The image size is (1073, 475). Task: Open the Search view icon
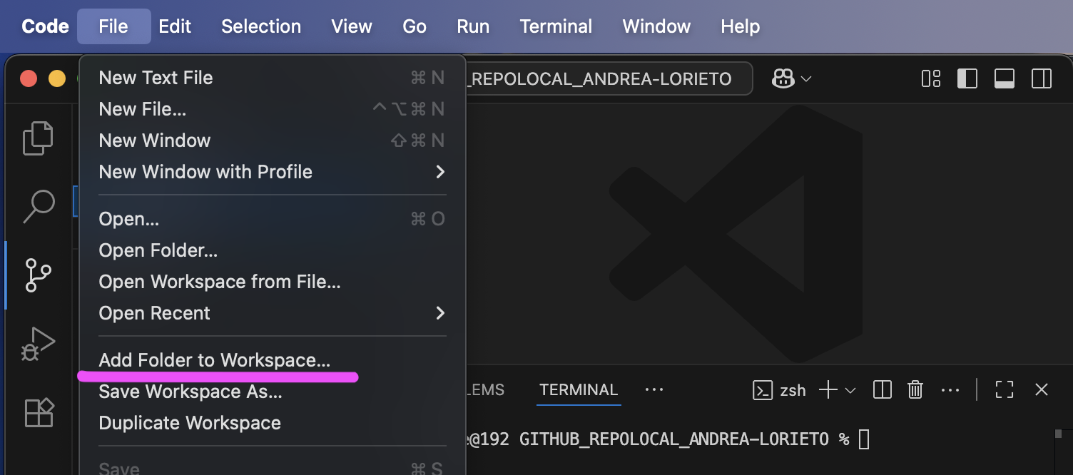click(39, 206)
